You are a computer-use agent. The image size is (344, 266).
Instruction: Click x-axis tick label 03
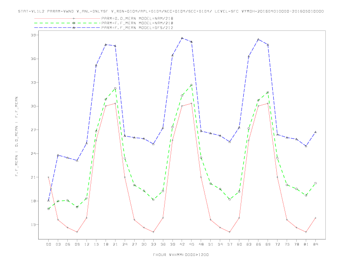(x=58, y=244)
